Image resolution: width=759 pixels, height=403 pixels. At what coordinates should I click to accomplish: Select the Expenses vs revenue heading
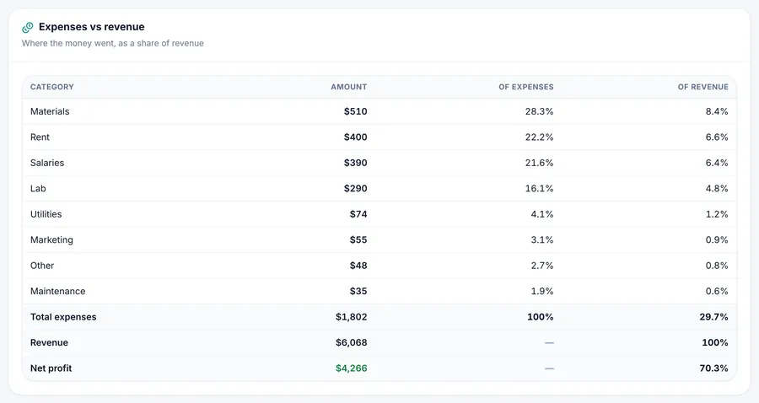tap(91, 27)
